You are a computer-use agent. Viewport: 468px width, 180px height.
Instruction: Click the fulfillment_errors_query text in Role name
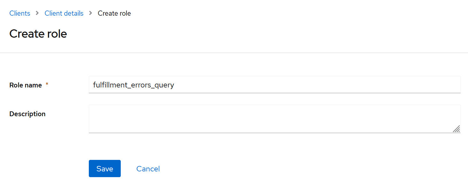pos(133,85)
